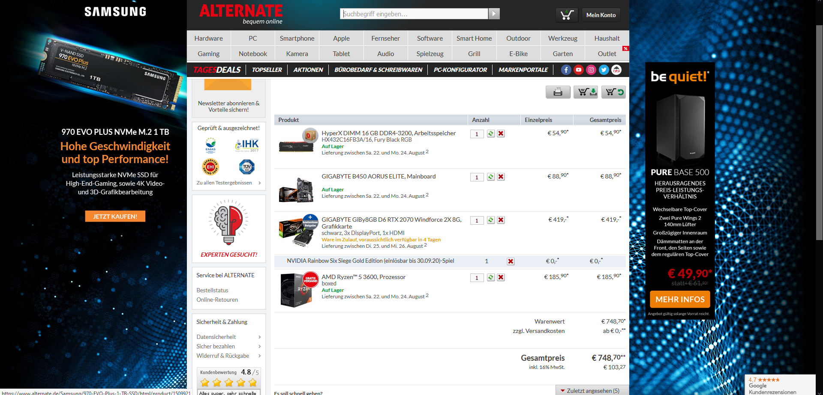Print the cart with printer icon
The image size is (823, 395).
click(x=558, y=92)
